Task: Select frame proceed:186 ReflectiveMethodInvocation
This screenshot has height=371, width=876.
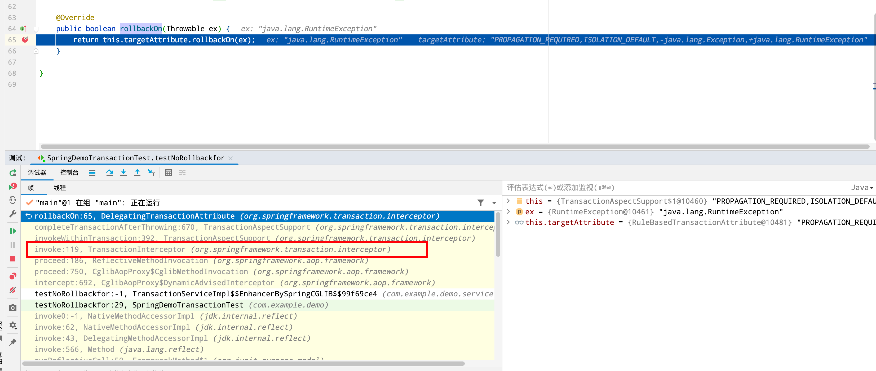Action: pyautogui.click(x=258, y=261)
